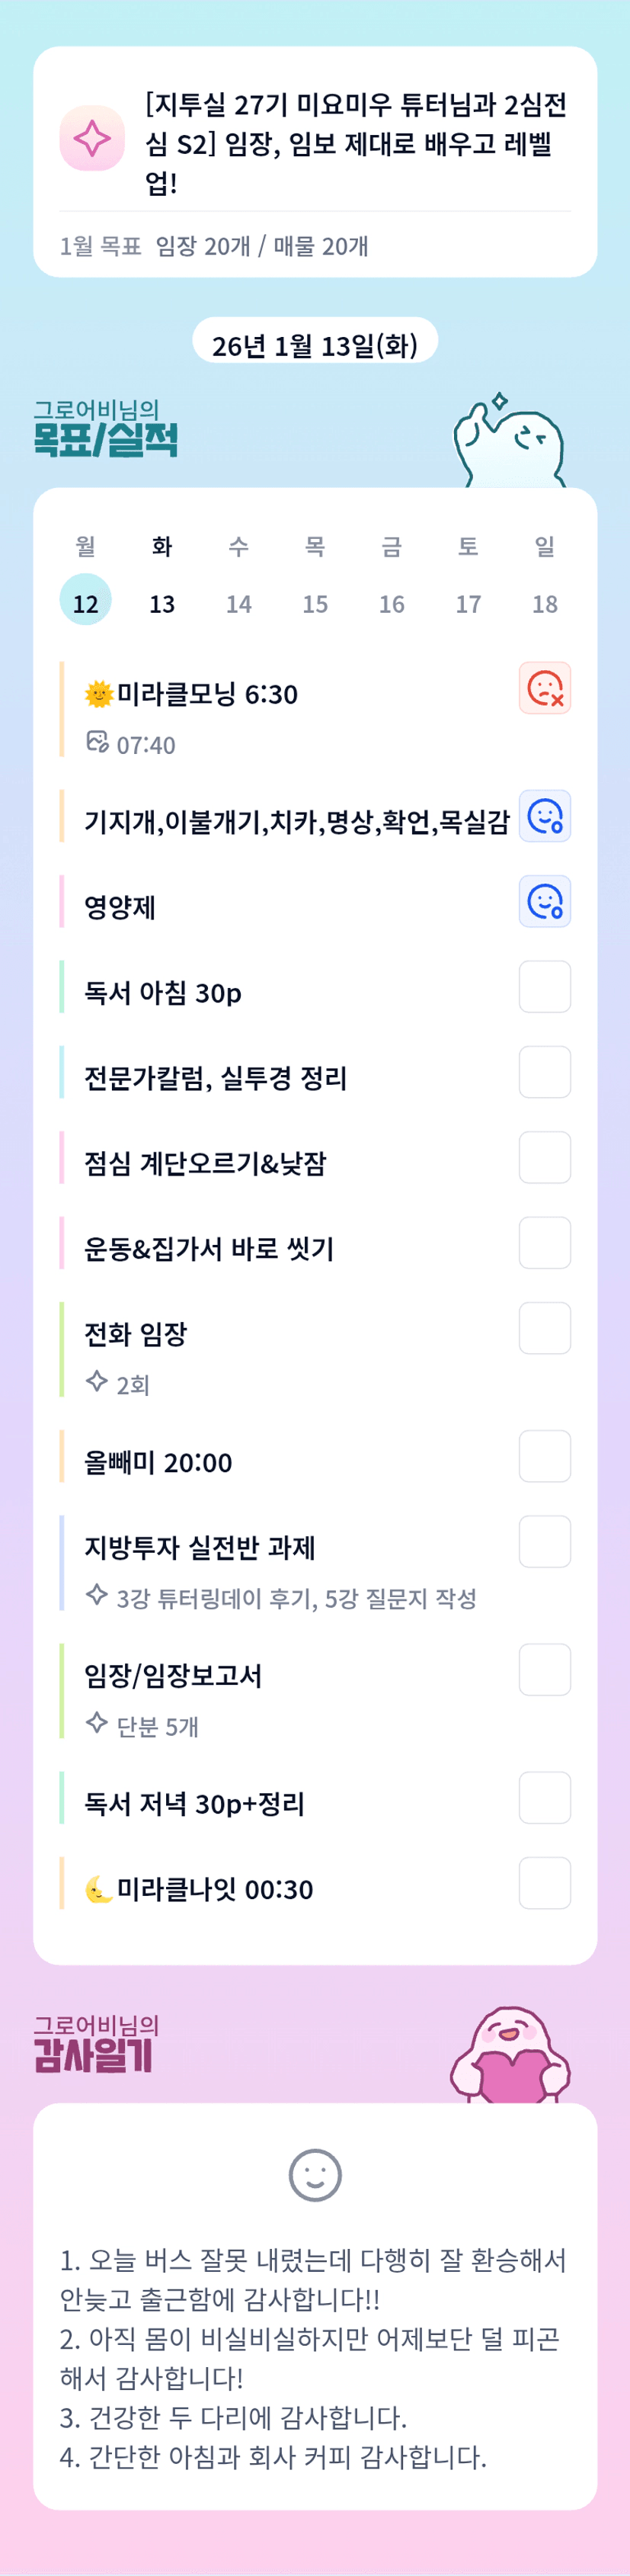The image size is (630, 2576).
Task: Click blue smiley on 기지개 routine row
Action: tap(544, 816)
